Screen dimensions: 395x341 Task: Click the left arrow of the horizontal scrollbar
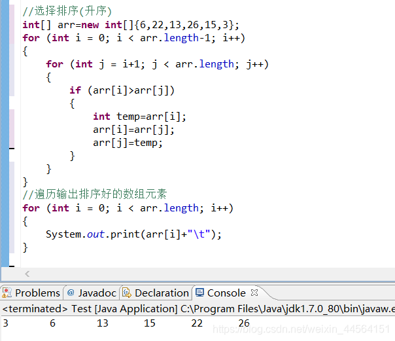27,274
